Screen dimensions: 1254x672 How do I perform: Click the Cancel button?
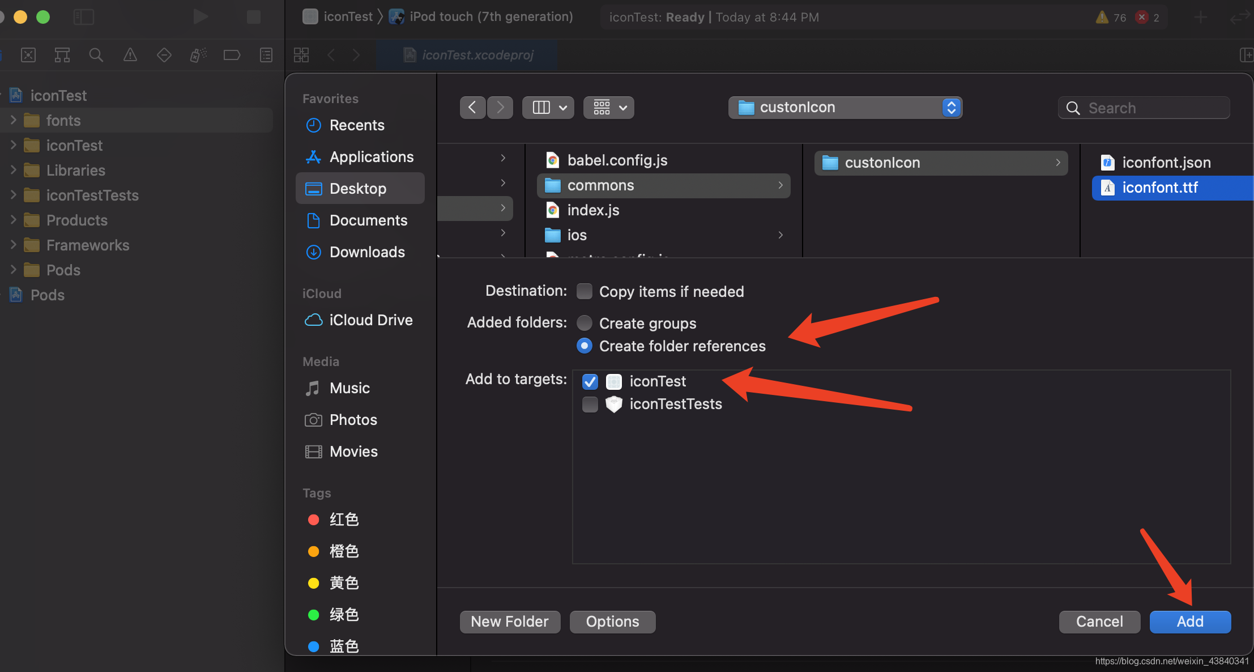pyautogui.click(x=1099, y=622)
